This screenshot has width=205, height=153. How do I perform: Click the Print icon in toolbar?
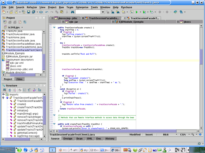coord(41,12)
